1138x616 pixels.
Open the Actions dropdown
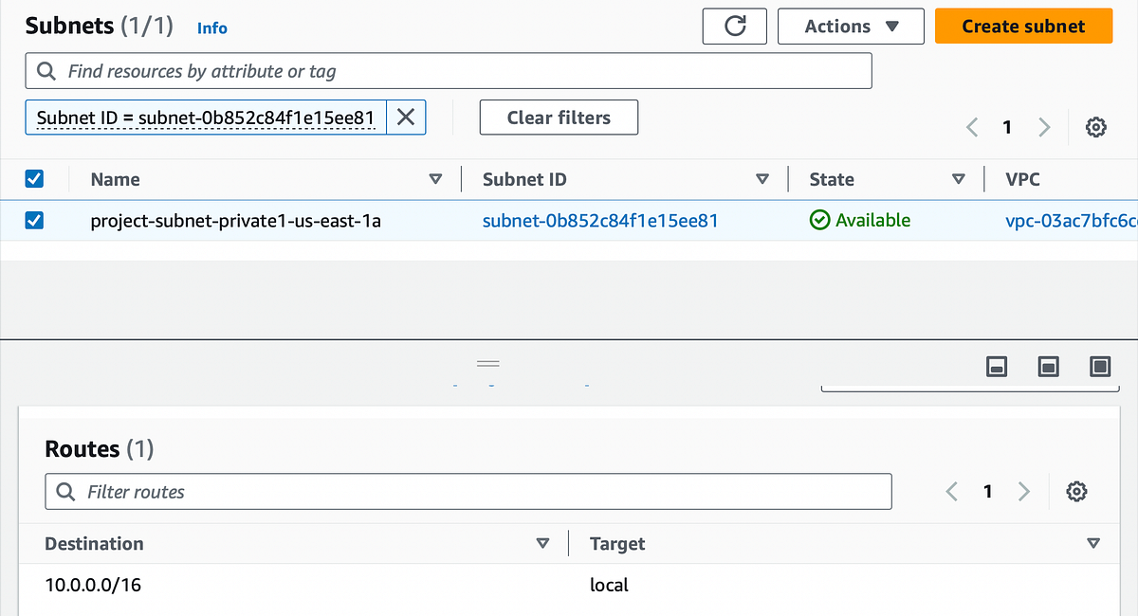click(850, 26)
